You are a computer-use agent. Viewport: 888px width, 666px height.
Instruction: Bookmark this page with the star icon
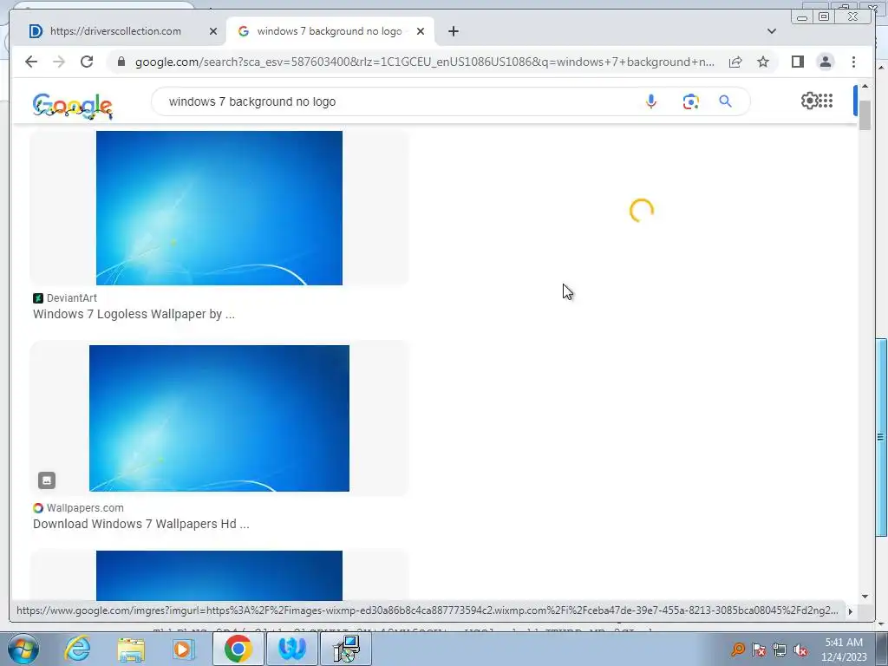pyautogui.click(x=763, y=62)
